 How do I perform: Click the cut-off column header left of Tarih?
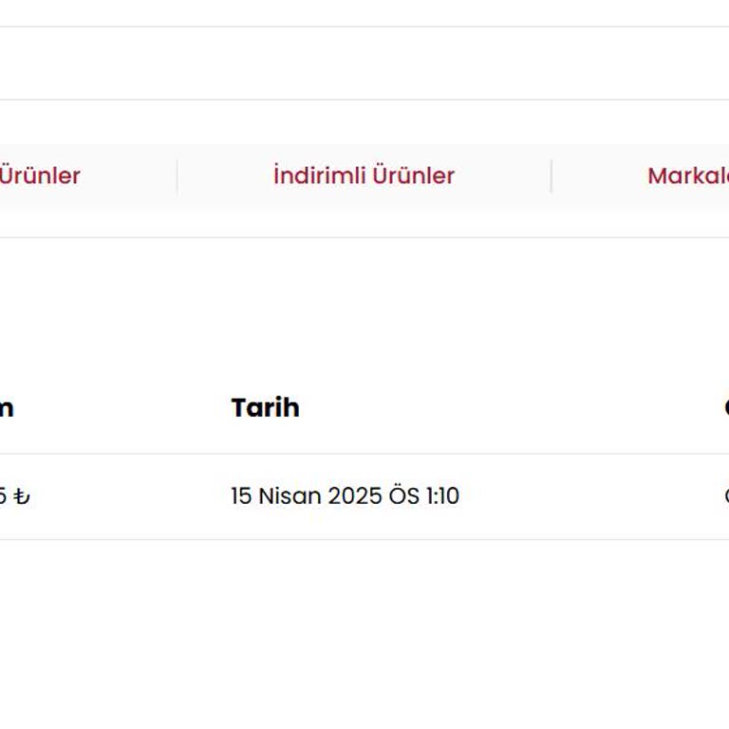[7, 407]
